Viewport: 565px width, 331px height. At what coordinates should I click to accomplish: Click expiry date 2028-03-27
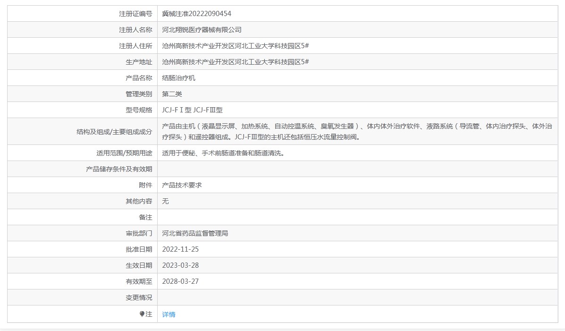pyautogui.click(x=181, y=281)
